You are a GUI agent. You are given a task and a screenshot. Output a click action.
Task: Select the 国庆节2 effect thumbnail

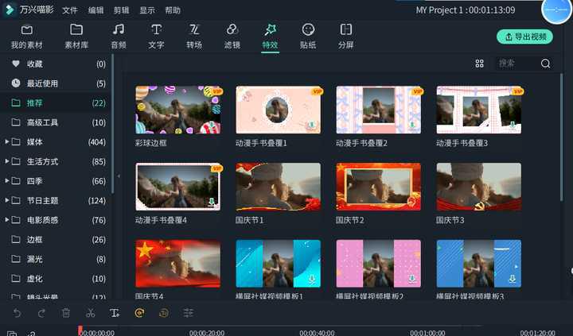coord(379,187)
